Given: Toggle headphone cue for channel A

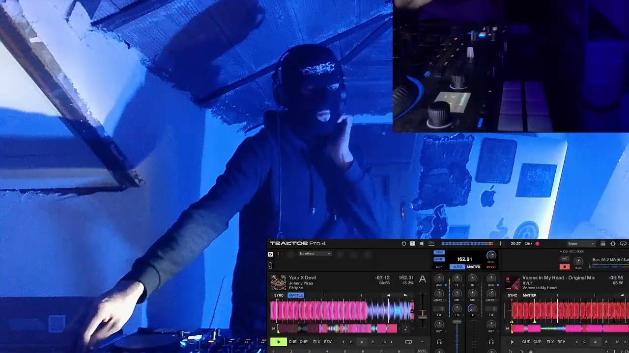Looking at the screenshot, I should [x=439, y=342].
